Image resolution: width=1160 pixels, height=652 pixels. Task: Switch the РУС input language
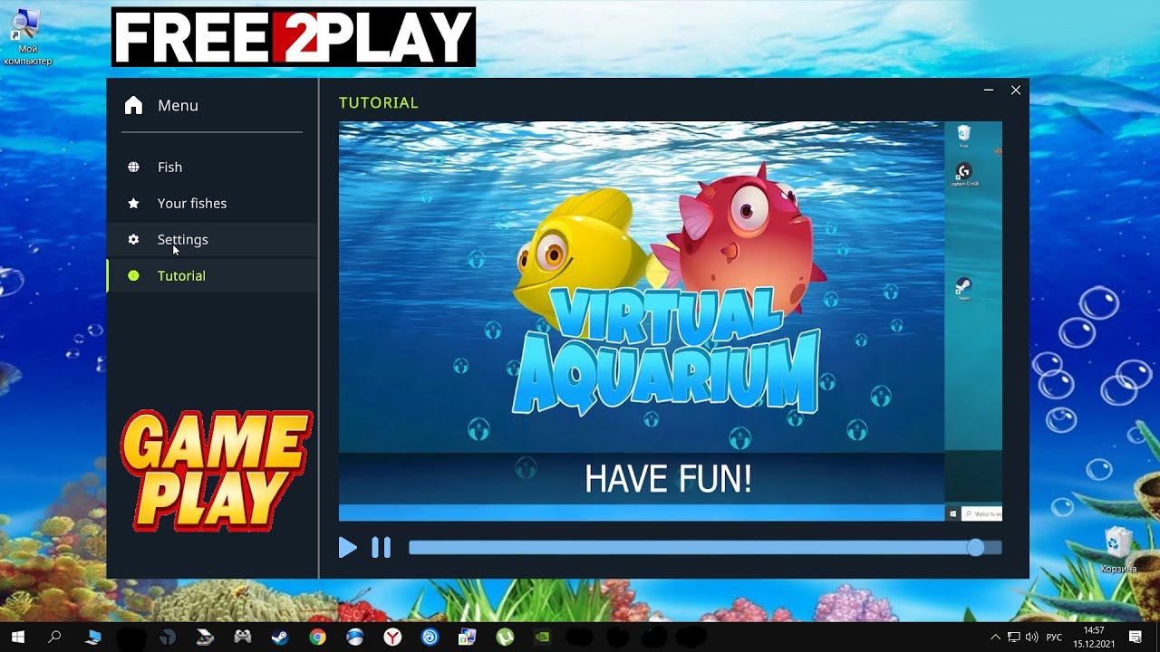[1054, 637]
